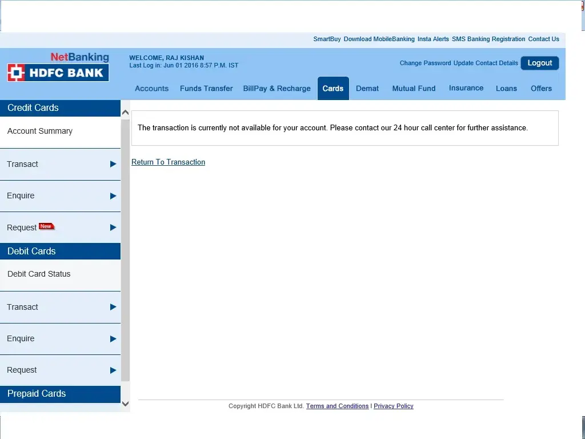The width and height of the screenshot is (585, 439).
Task: Expand Transact under Debit Cards
Action: click(60, 307)
